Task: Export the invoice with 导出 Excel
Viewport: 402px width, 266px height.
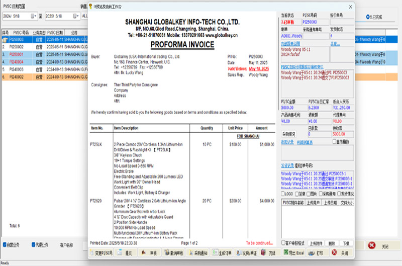Action: coord(293,253)
